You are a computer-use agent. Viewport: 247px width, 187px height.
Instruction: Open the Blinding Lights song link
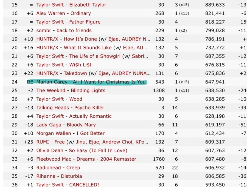(88, 91)
